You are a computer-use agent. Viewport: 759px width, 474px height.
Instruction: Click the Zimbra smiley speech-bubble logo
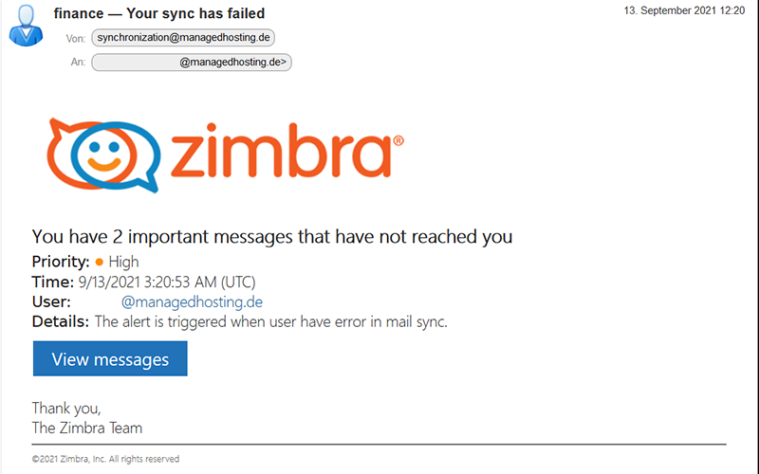coord(99,154)
